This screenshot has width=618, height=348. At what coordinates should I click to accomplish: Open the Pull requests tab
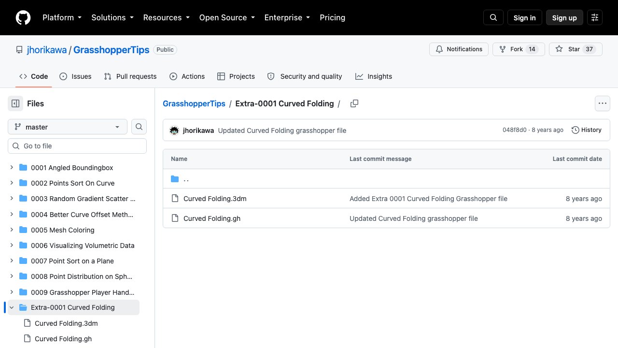pyautogui.click(x=130, y=76)
